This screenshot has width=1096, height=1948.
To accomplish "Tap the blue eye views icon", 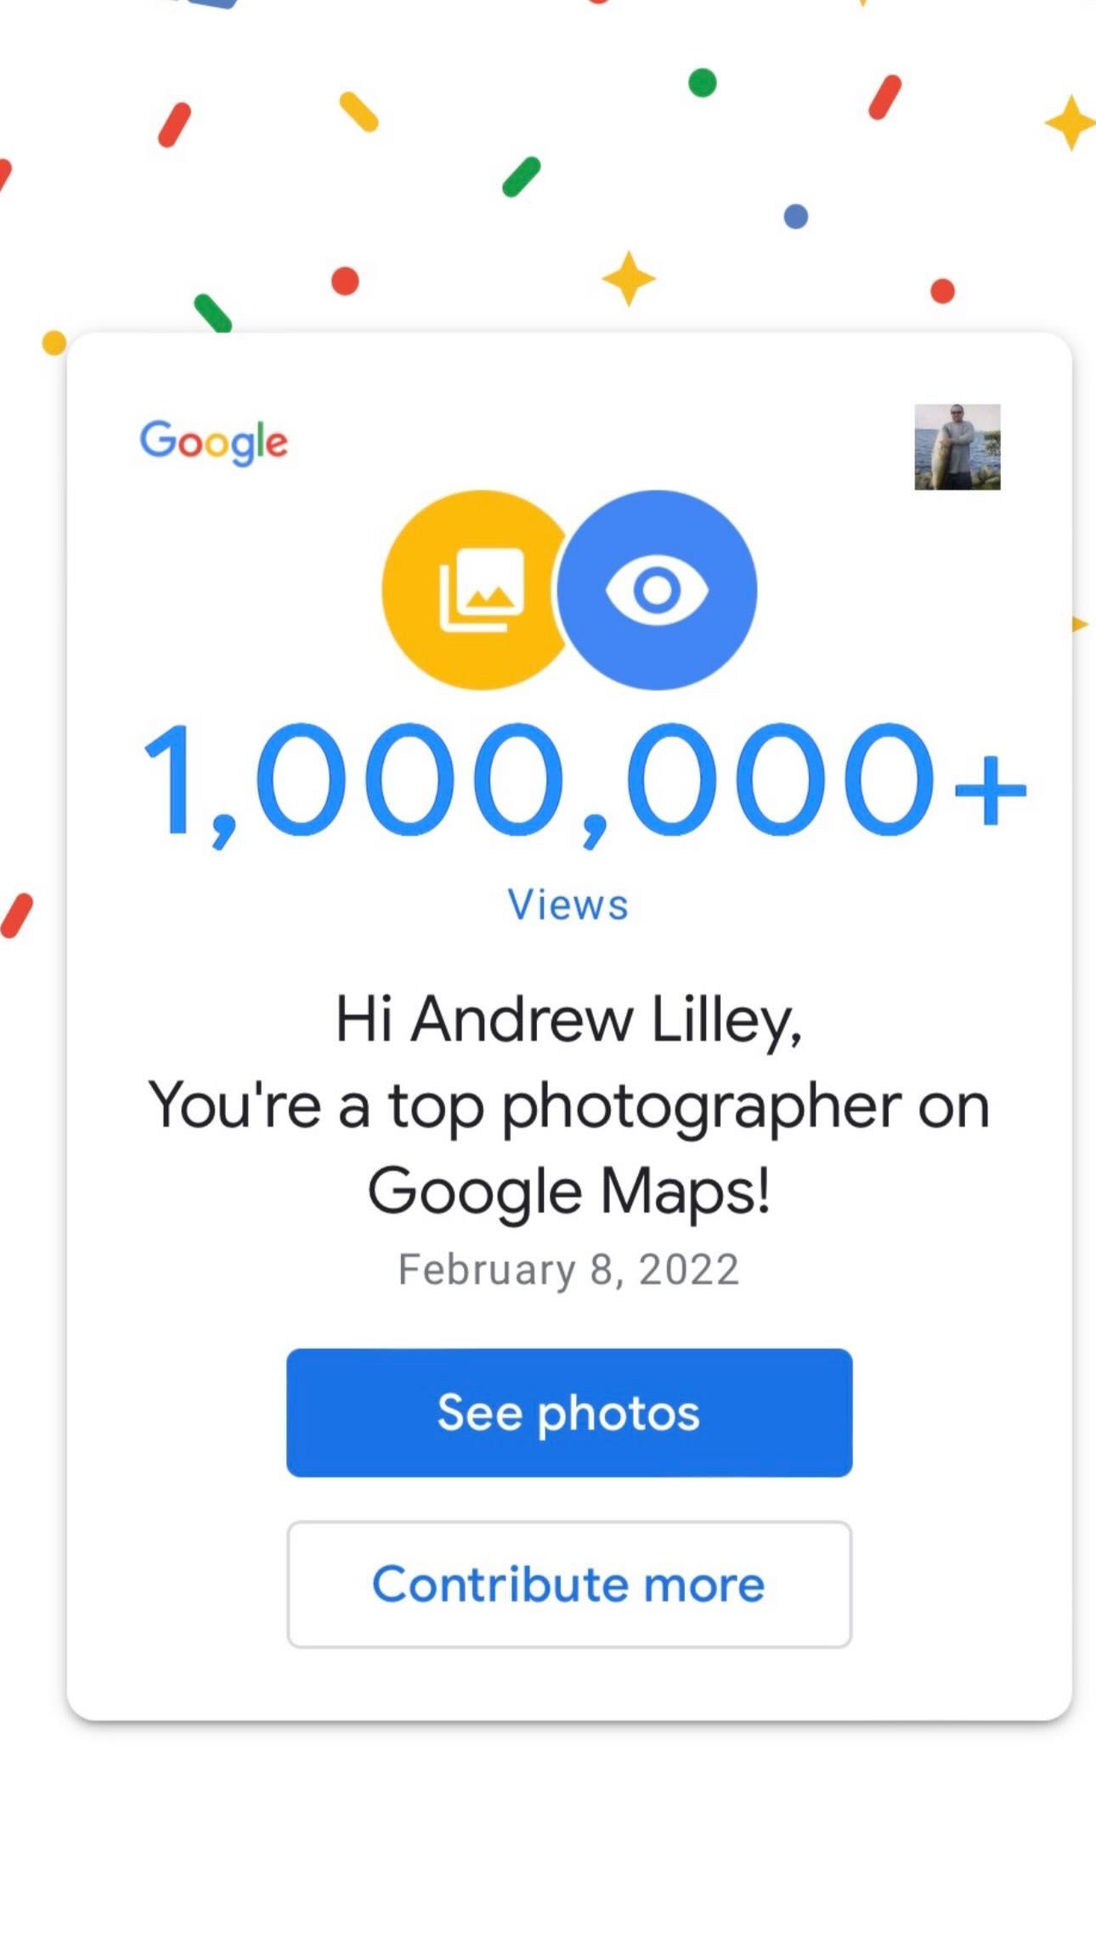I will pos(657,590).
